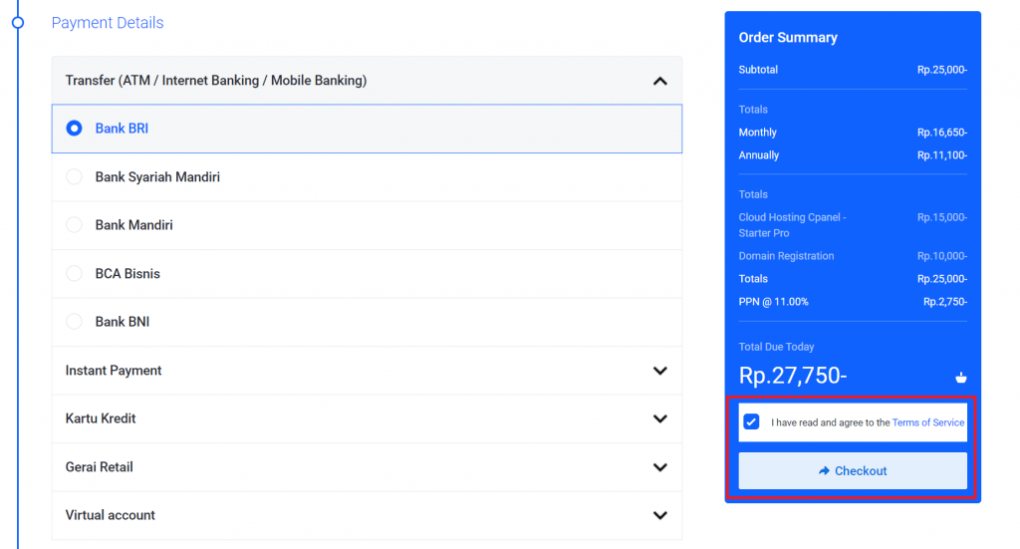Click the Rp.27,750- total due amount

click(792, 376)
